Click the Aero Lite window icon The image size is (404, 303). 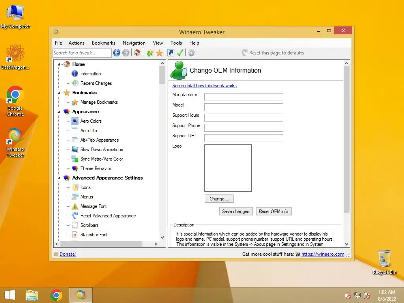tap(75, 130)
